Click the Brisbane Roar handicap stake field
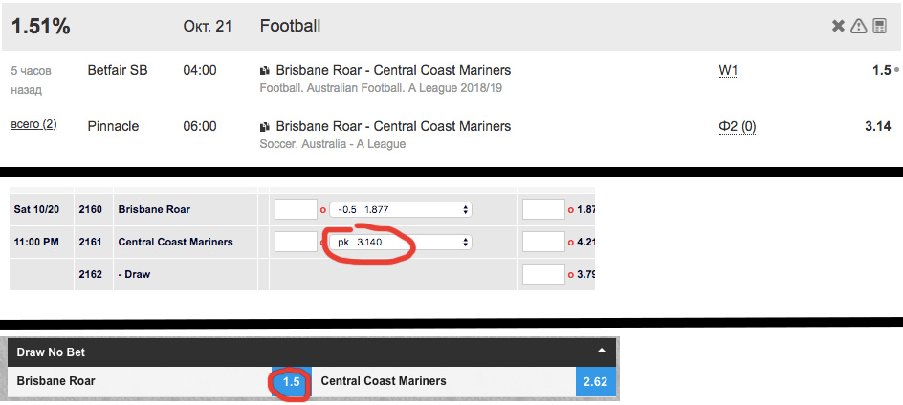 [x=296, y=210]
